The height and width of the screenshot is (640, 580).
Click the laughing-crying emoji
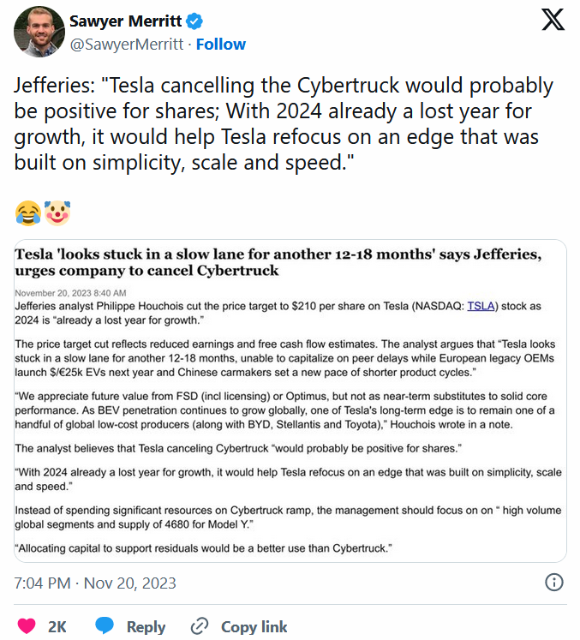coord(27,212)
